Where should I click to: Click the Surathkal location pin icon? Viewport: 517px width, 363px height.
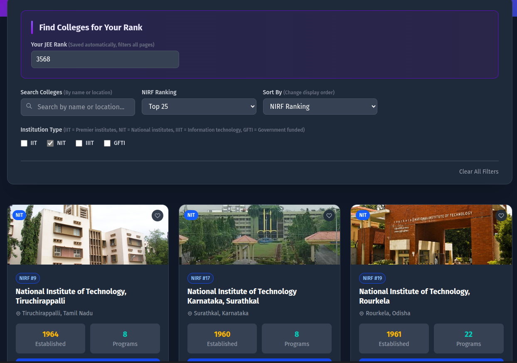[190, 314]
